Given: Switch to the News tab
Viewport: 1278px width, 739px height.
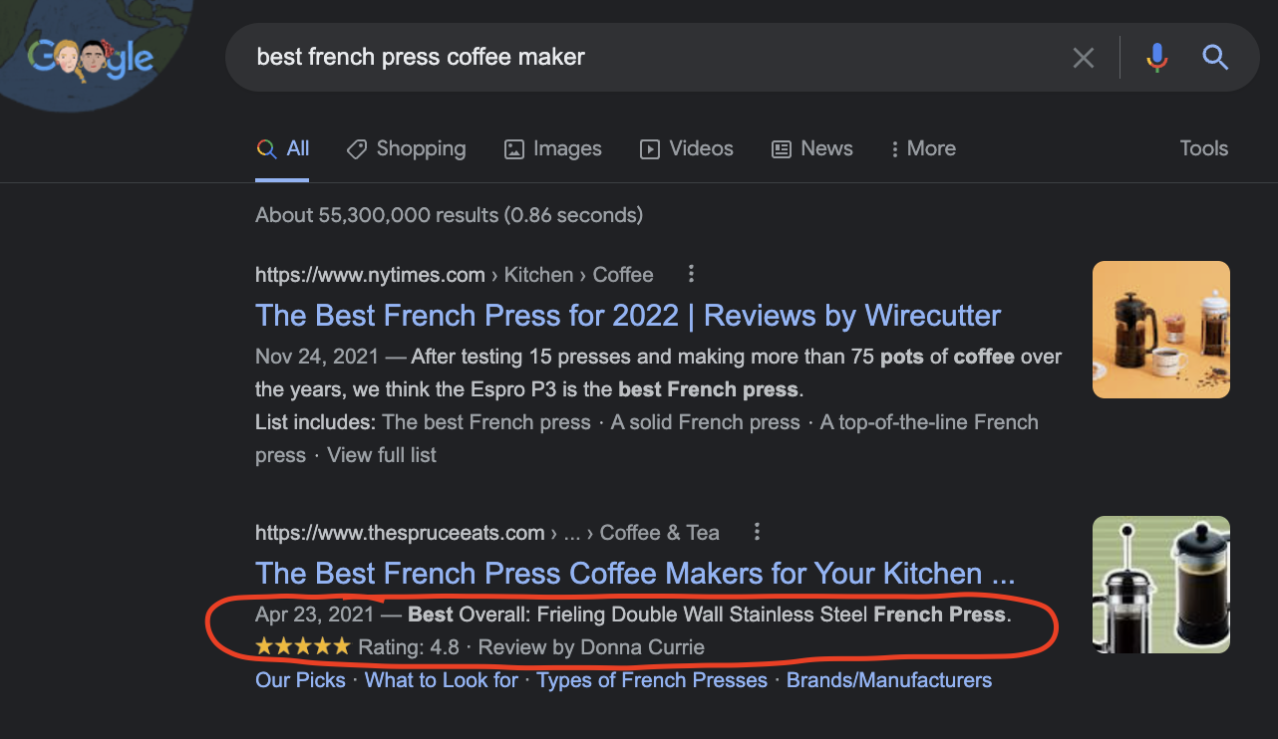Looking at the screenshot, I should [811, 148].
